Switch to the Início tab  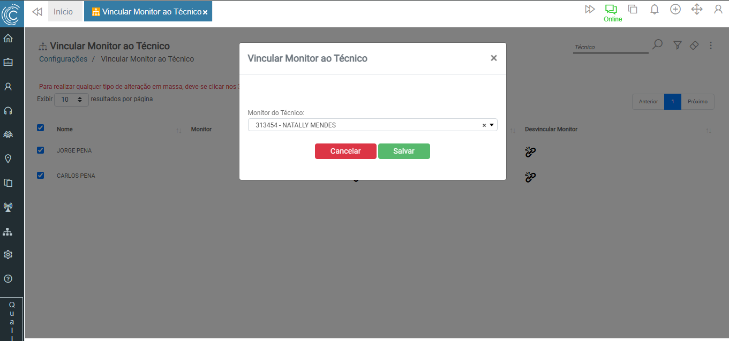[63, 12]
